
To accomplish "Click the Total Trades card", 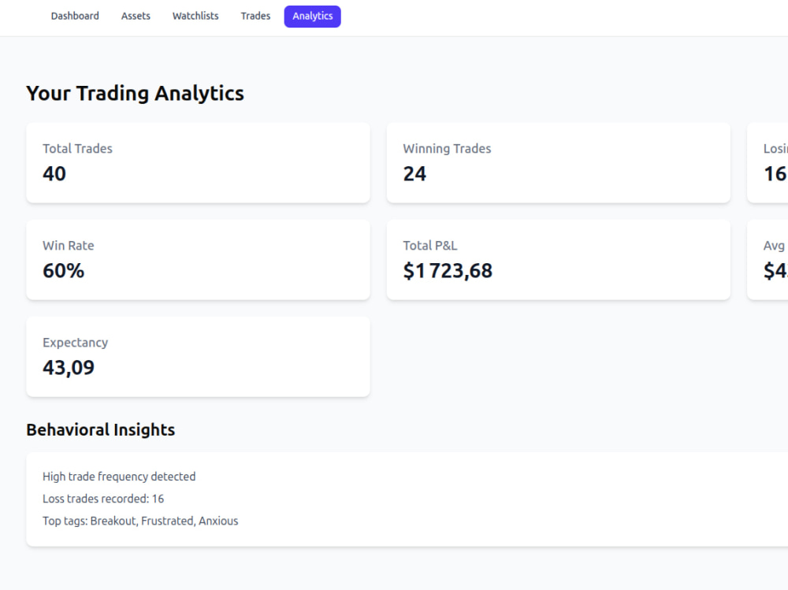I will point(198,163).
